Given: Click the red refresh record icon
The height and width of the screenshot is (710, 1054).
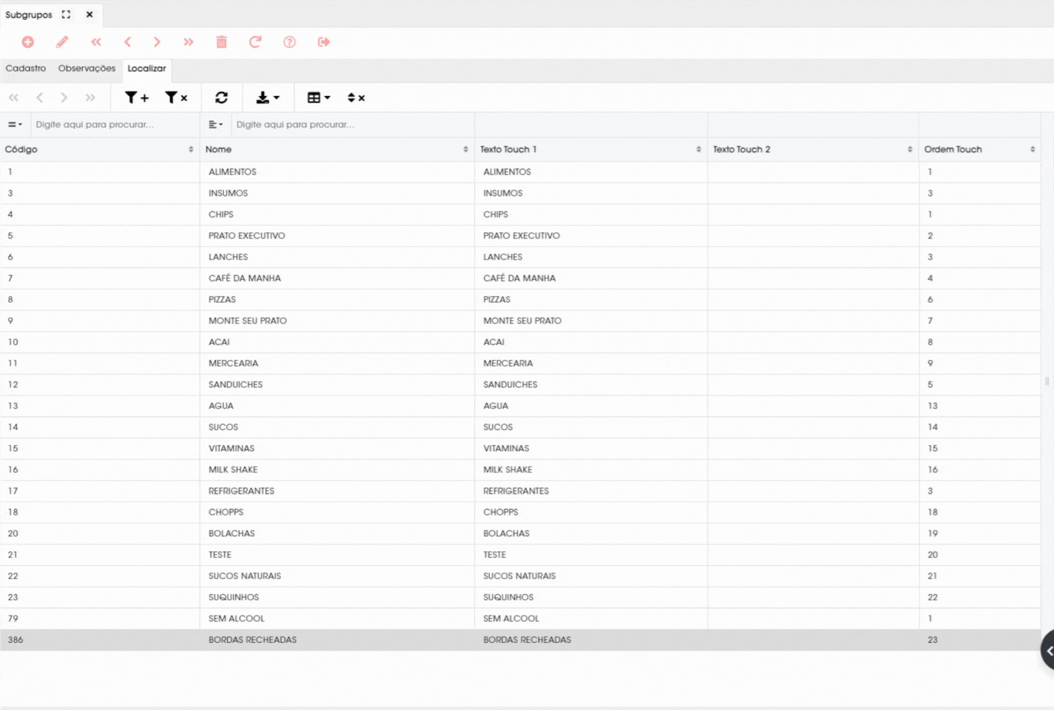Looking at the screenshot, I should (255, 42).
